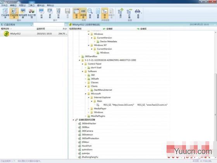Toggle the Programs pane layout button
Viewport: 217px width, 163px height.
(x=76, y=13)
